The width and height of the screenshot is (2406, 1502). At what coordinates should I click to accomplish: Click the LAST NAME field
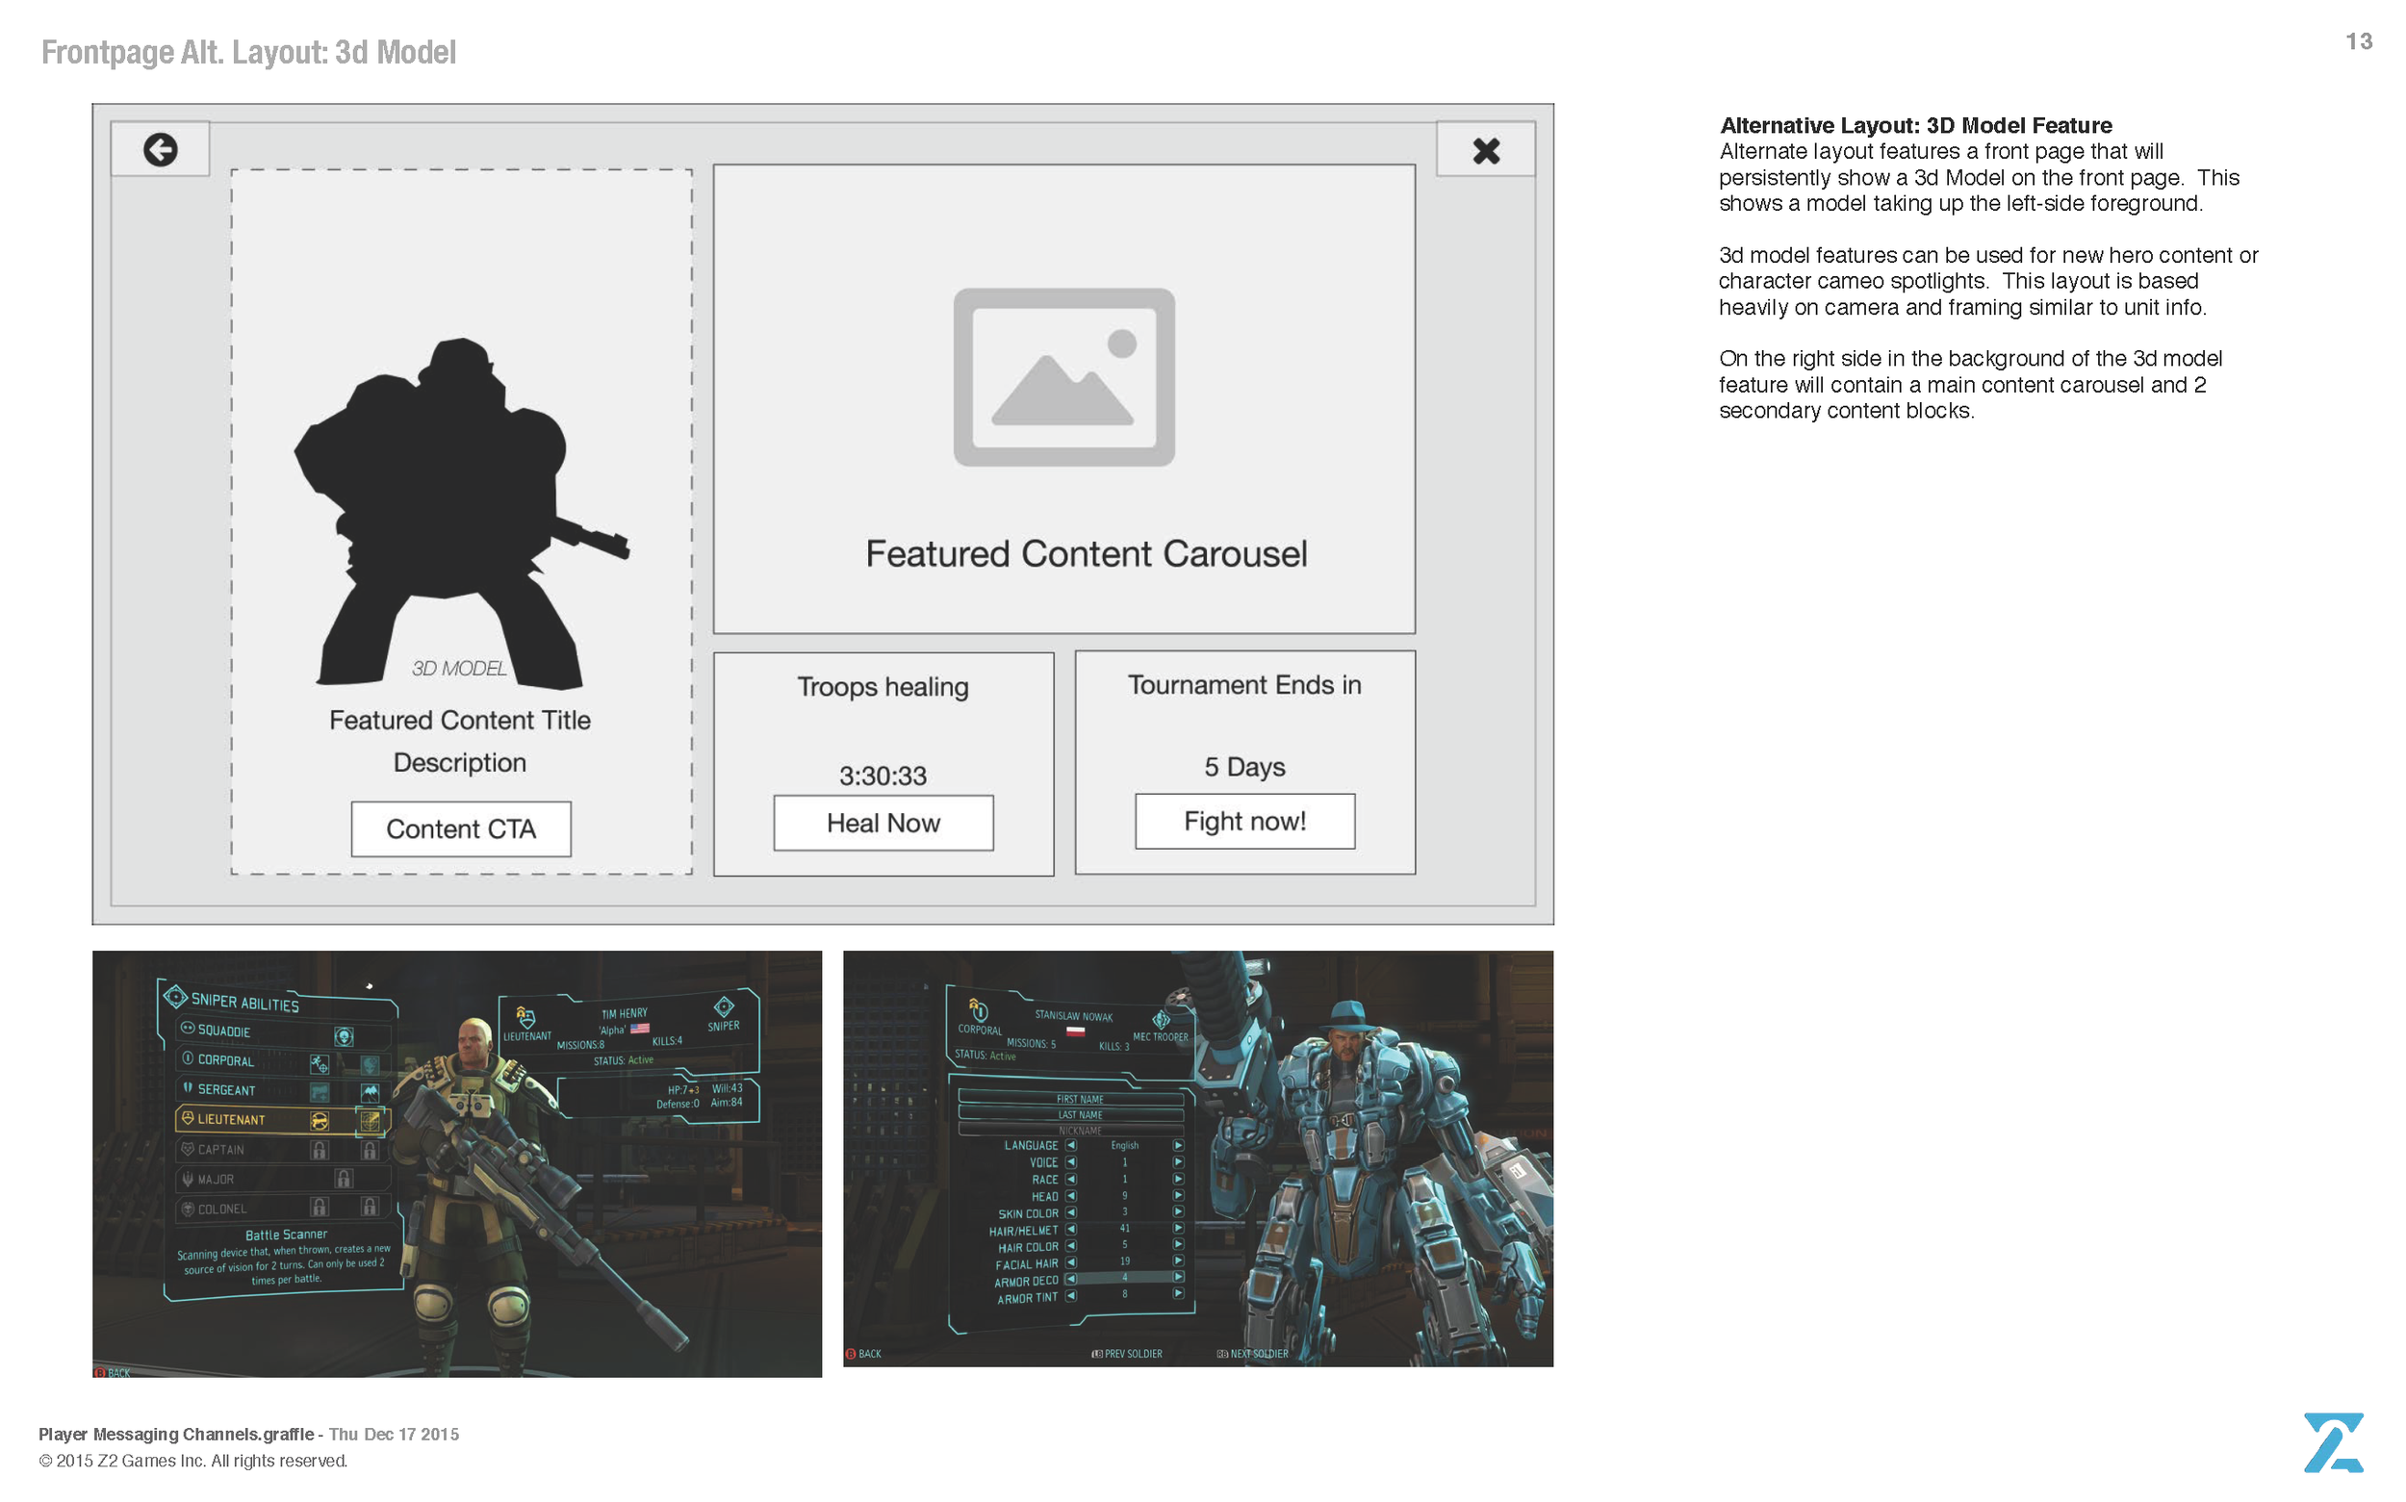(x=1072, y=1114)
